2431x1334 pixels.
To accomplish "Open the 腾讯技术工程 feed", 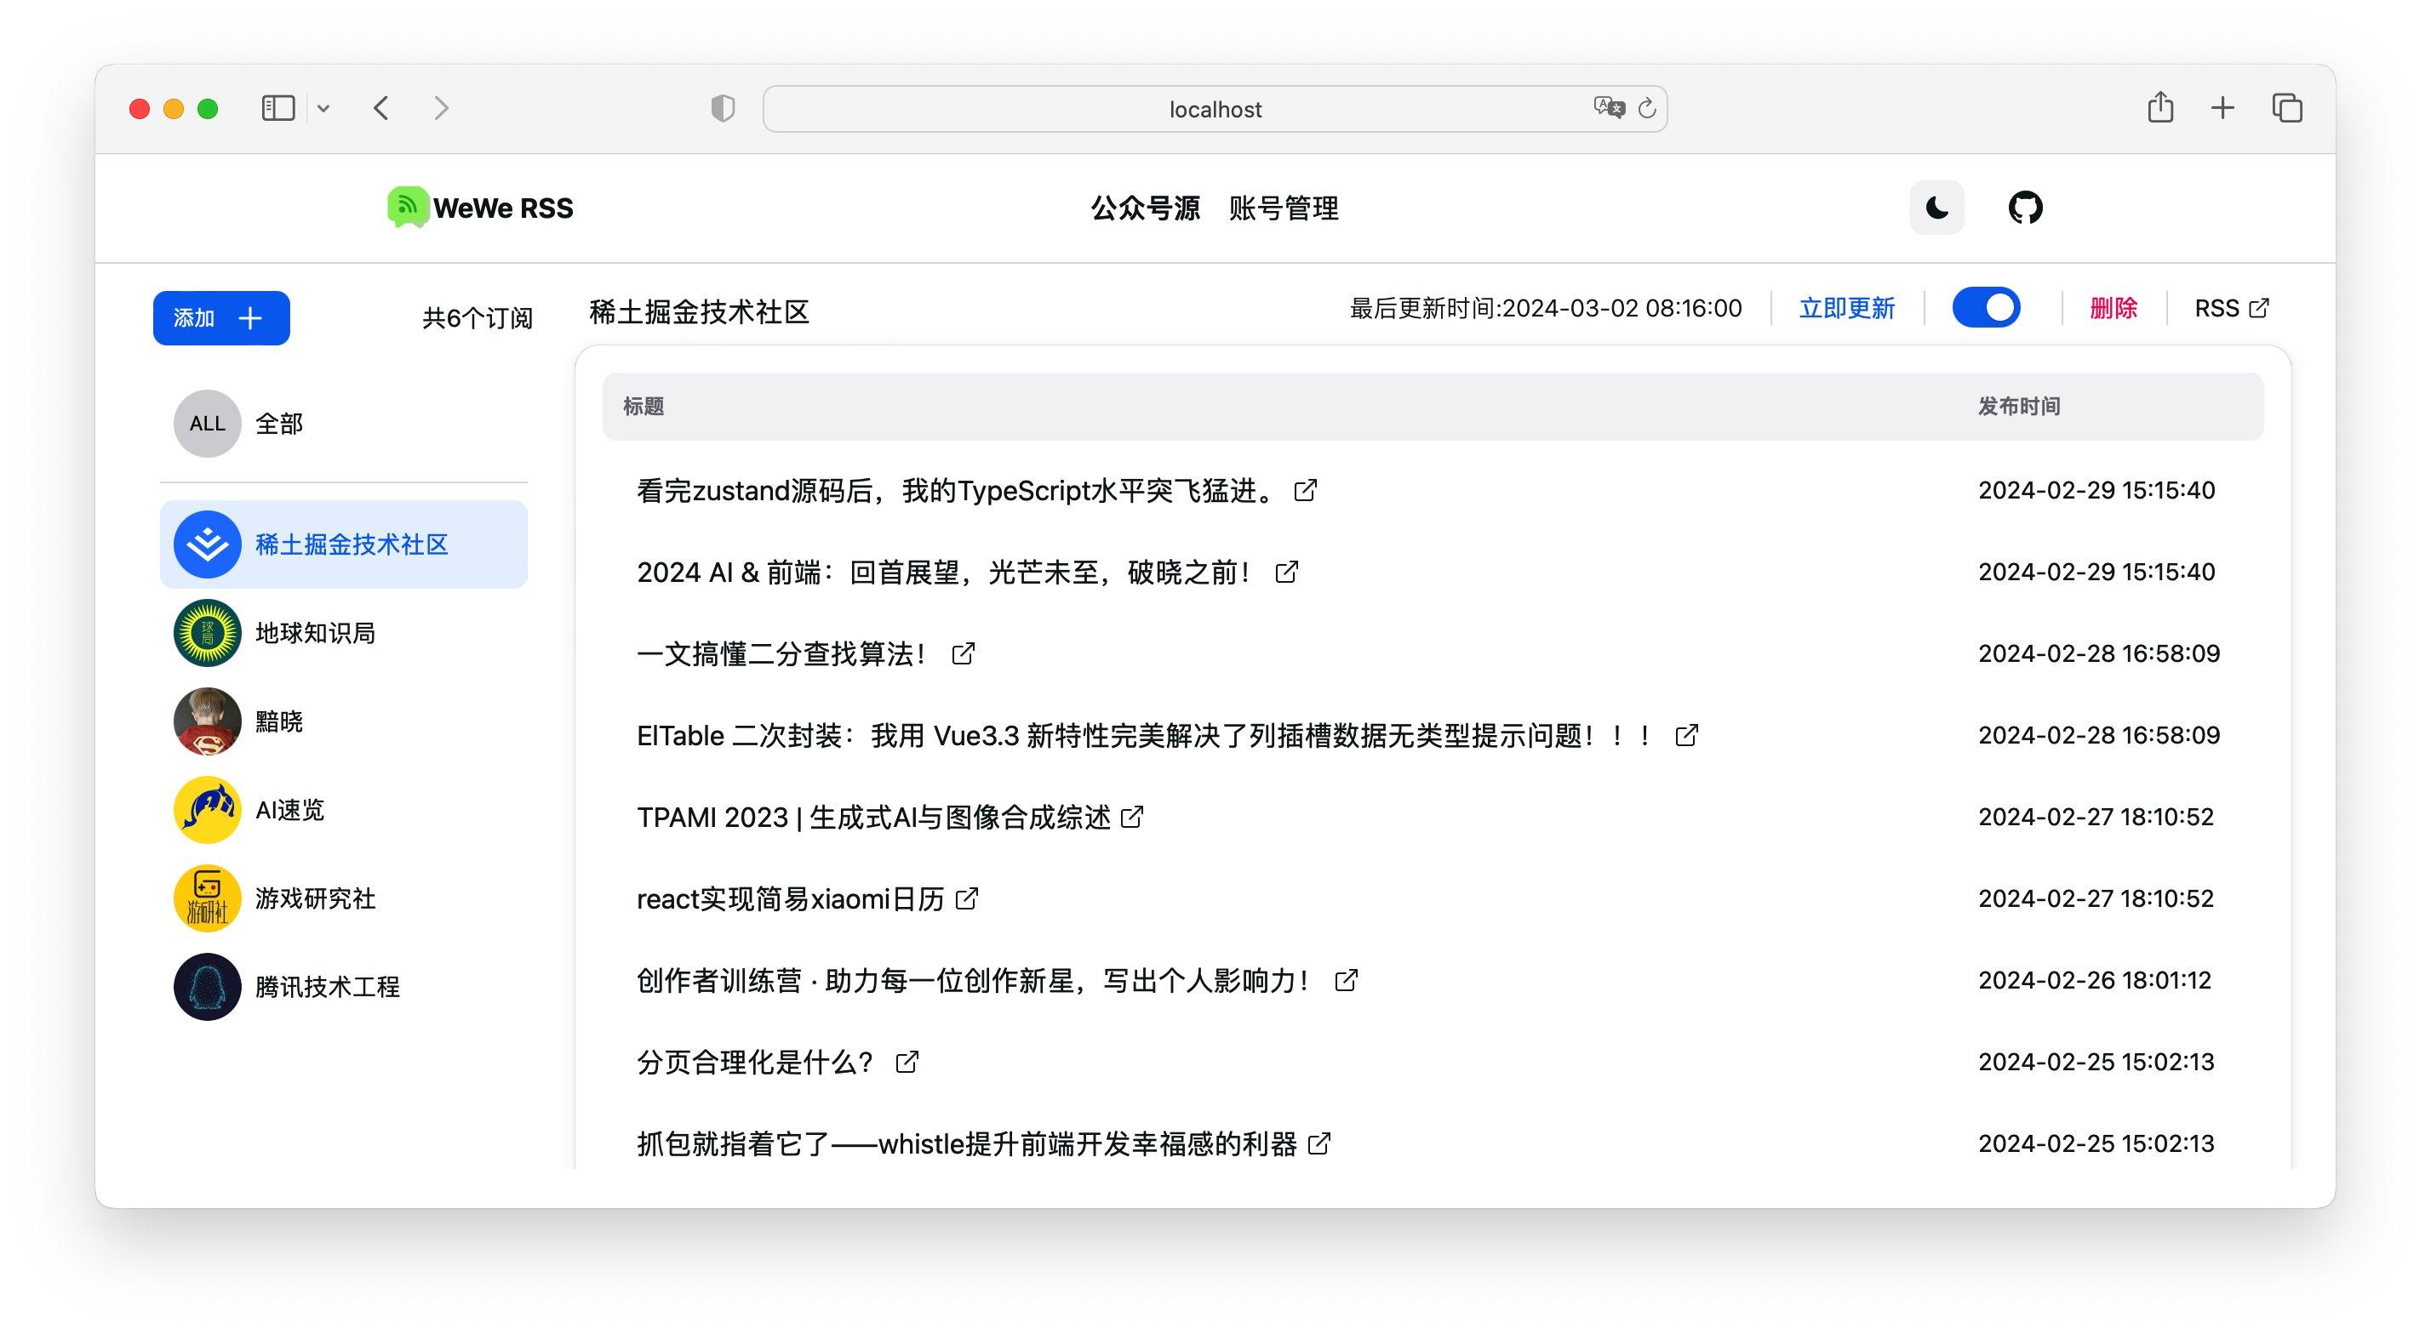I will point(327,987).
